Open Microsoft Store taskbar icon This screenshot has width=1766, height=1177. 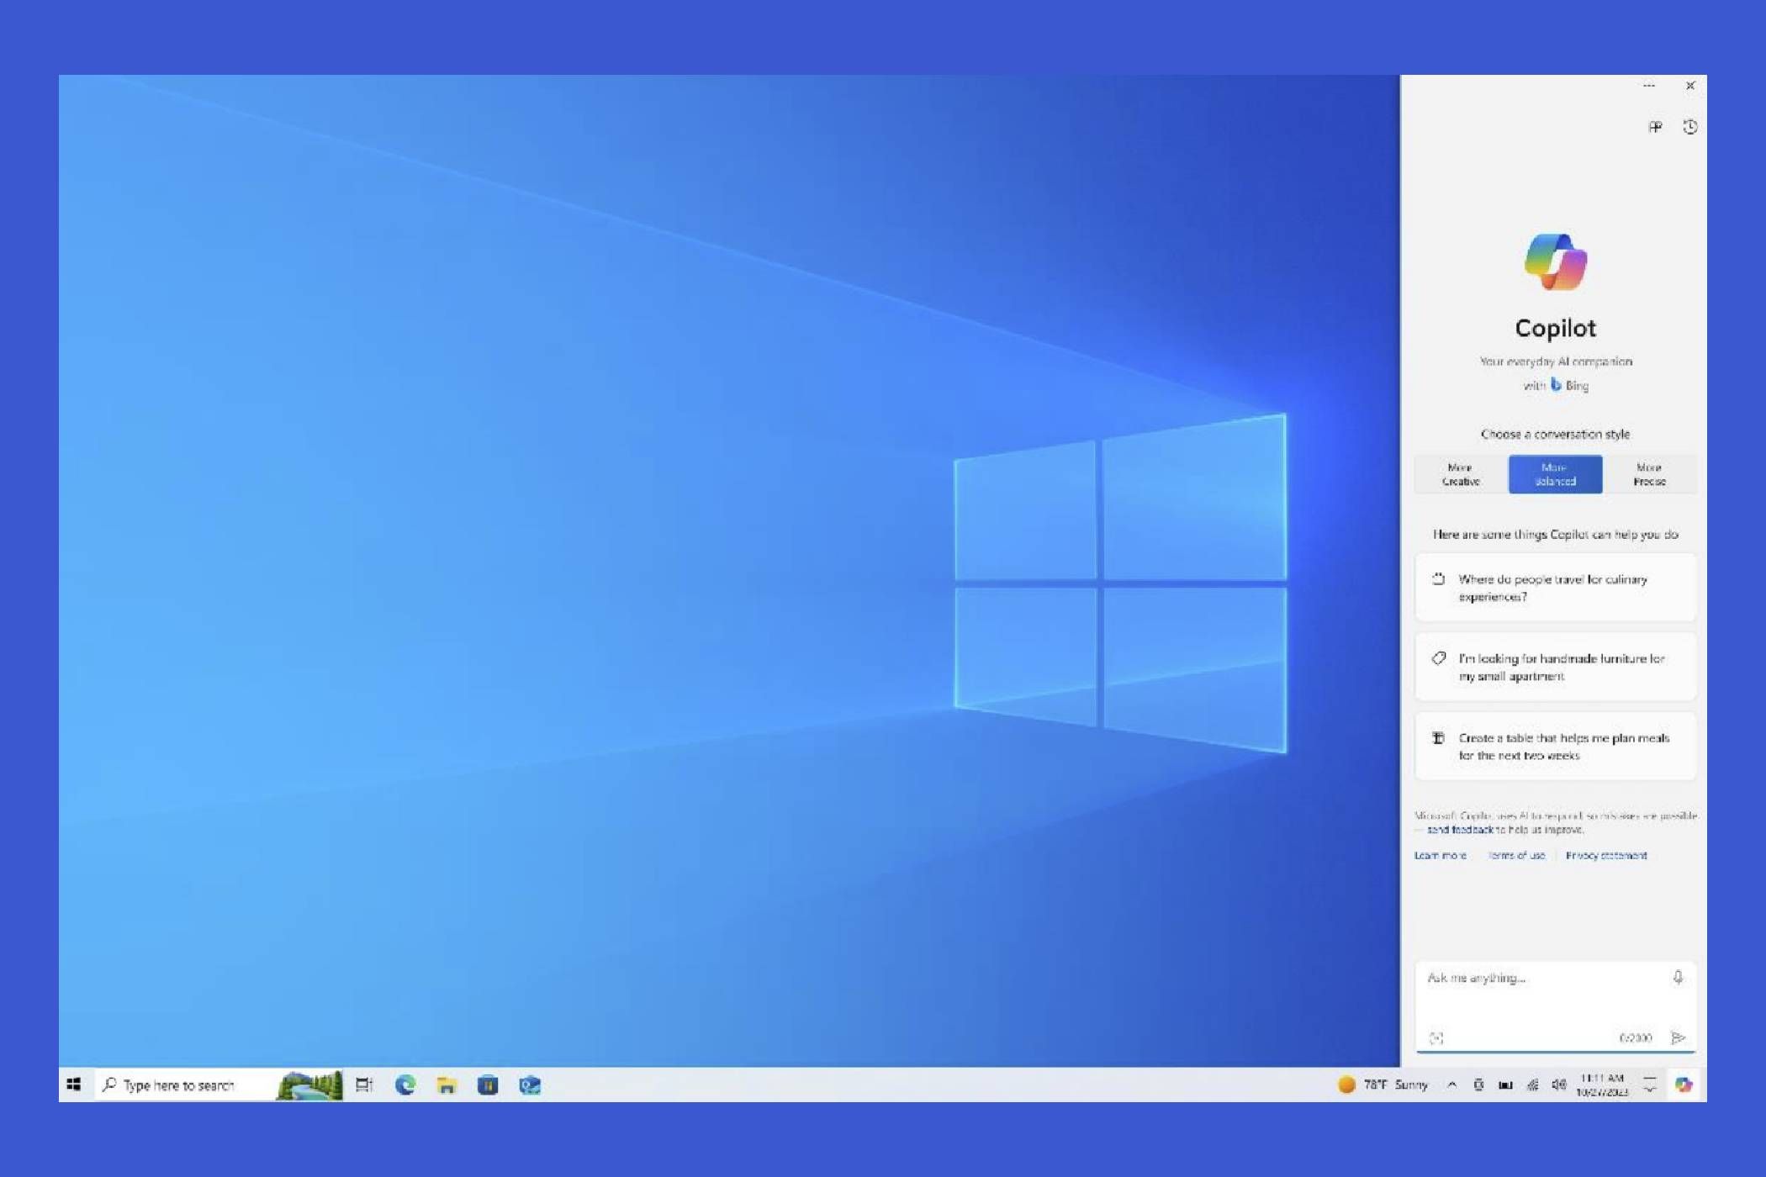click(x=488, y=1085)
